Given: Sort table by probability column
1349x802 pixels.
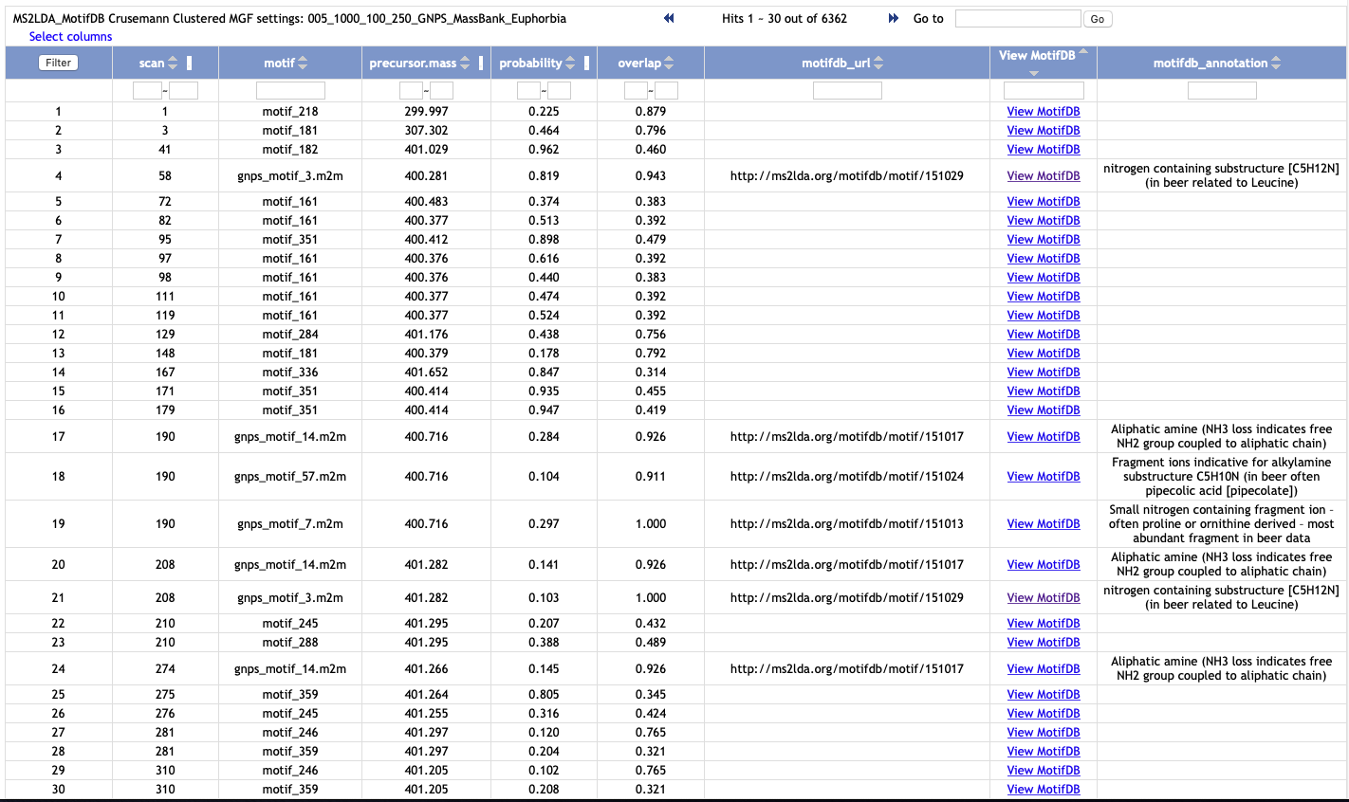Looking at the screenshot, I should (570, 64).
